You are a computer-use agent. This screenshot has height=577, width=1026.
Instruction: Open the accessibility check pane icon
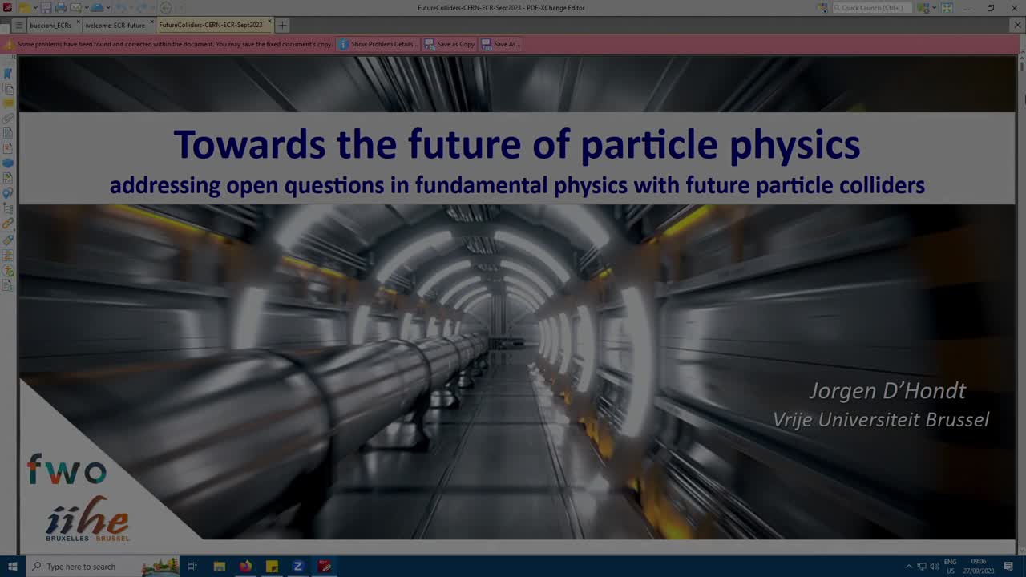click(x=8, y=270)
